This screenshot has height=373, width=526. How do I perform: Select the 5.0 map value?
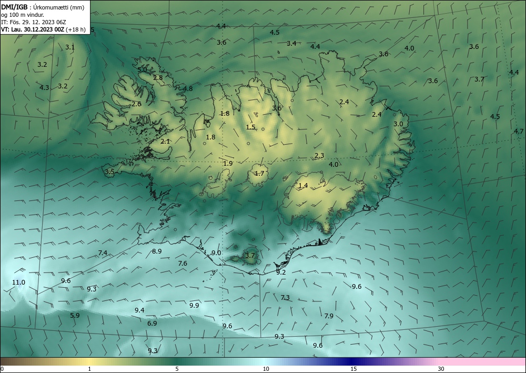(142, 70)
